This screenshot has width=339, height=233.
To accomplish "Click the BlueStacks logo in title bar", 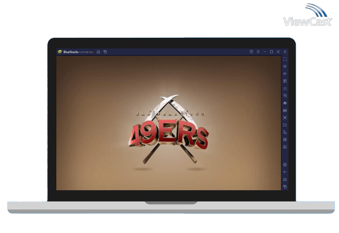I will pyautogui.click(x=60, y=52).
